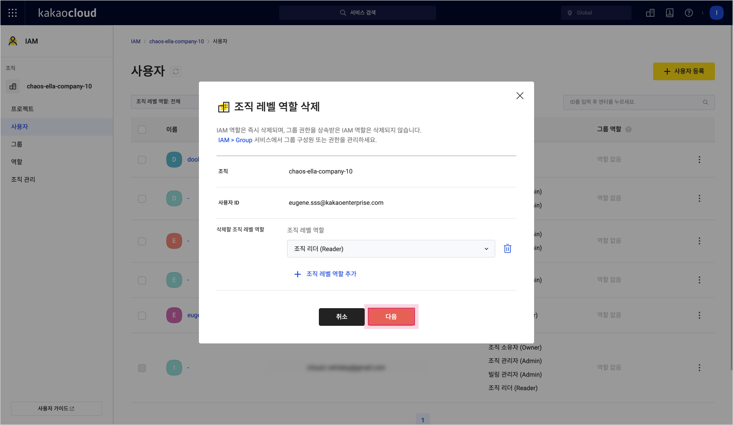Open more options for the fourth user row
The image size is (733, 425).
coord(699,280)
